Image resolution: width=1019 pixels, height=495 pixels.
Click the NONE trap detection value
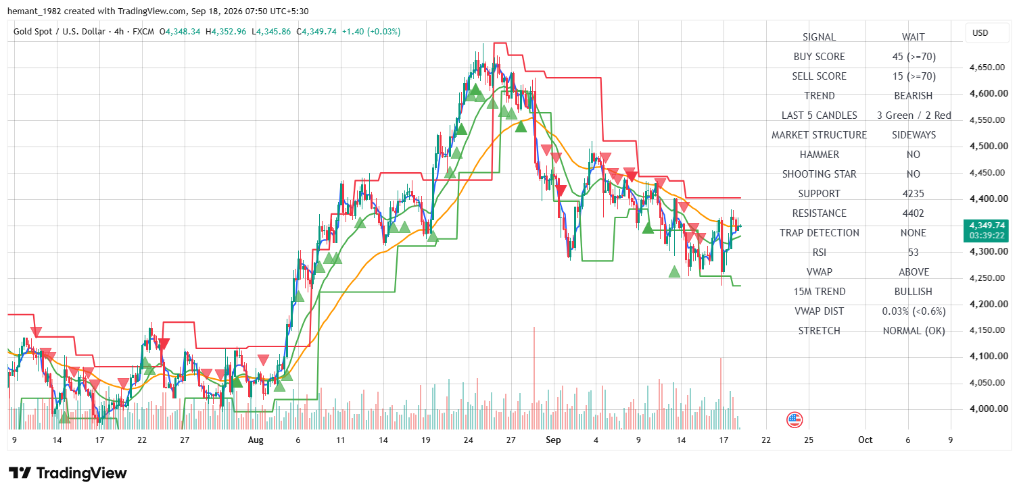(x=914, y=233)
